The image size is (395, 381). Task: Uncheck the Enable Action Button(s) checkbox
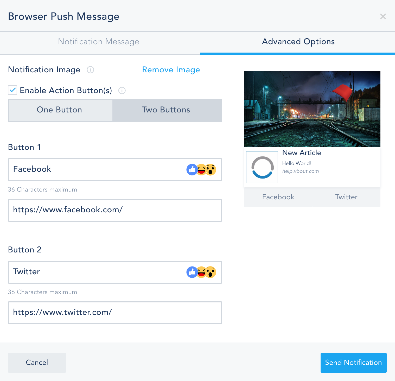point(12,90)
